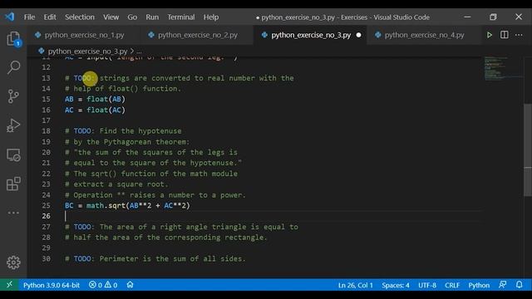Open the Explorer view in activity bar
Screen dimensions: 532x299
[x=13, y=39]
